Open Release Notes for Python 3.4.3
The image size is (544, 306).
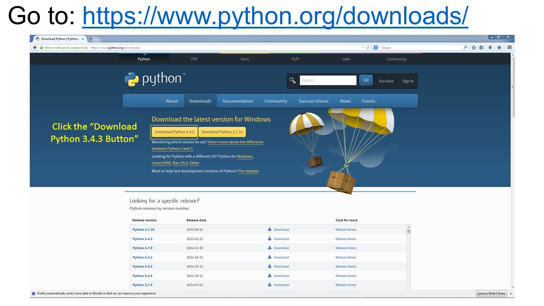click(346, 239)
